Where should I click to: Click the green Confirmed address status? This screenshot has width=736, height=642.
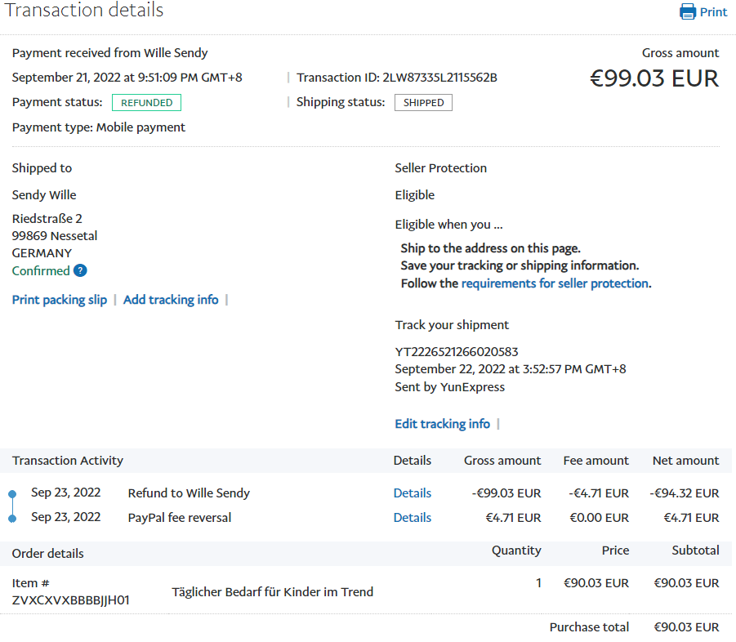coord(41,271)
